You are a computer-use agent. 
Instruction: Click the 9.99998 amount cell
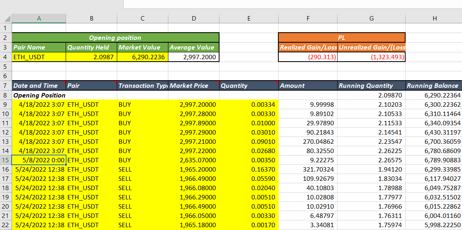click(308, 105)
